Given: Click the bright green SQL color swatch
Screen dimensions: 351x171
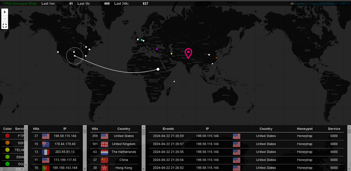Looking at the screenshot, I should pos(7,164).
